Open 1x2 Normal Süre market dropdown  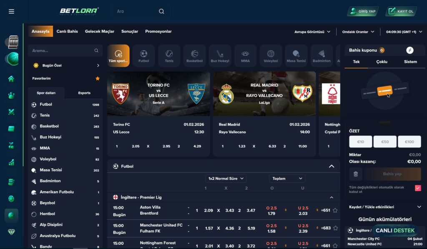(x=226, y=178)
